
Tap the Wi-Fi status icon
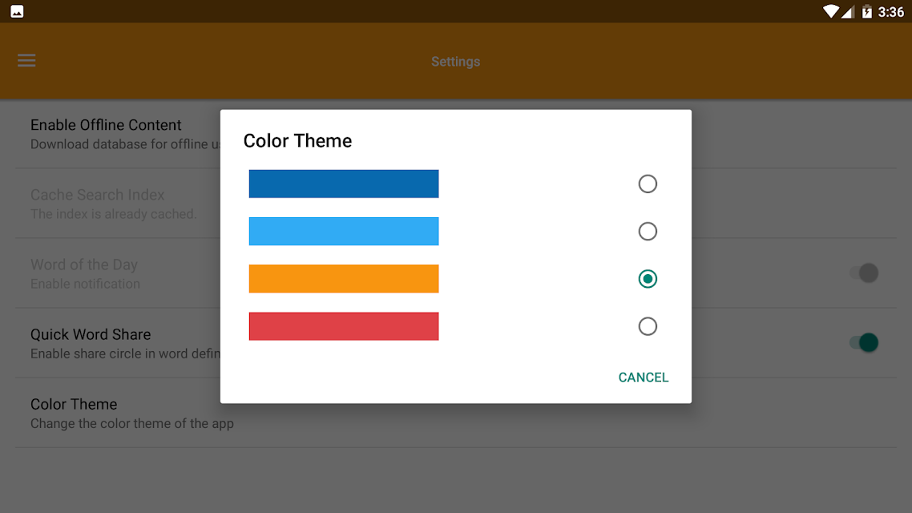coord(830,12)
